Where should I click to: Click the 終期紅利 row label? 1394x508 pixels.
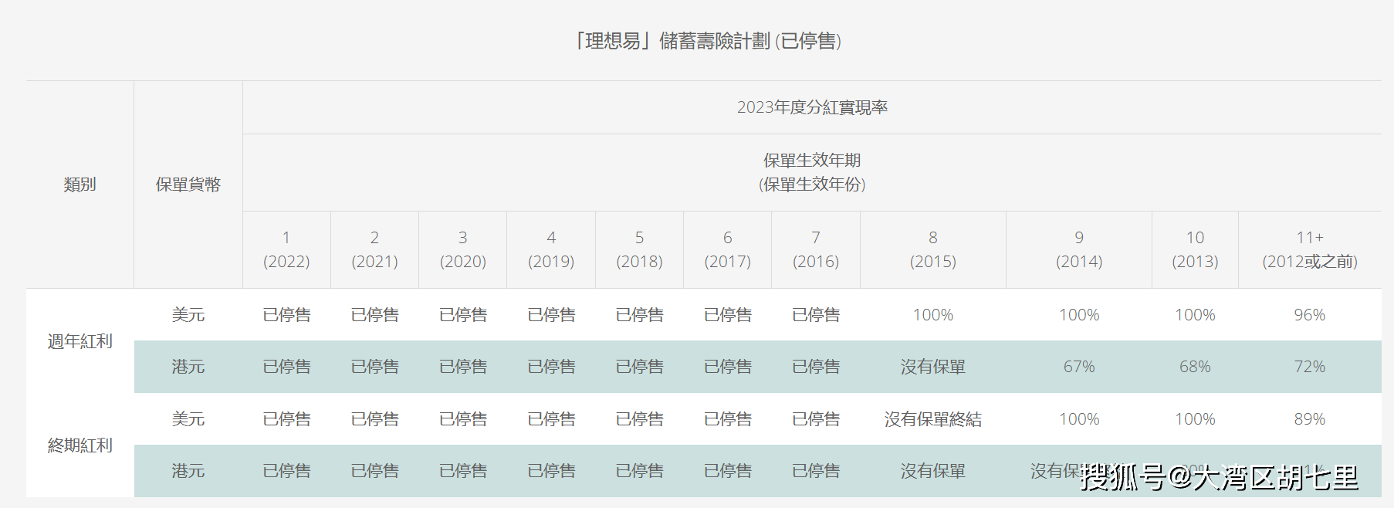[x=80, y=445]
